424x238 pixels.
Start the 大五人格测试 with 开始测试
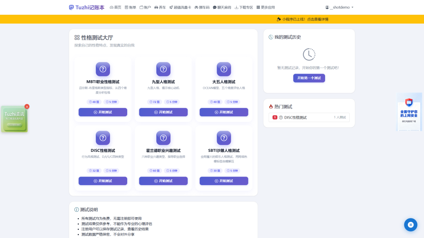tap(224, 112)
